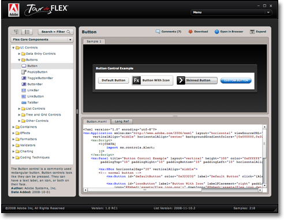Switch to tree view icon

click(x=16, y=32)
